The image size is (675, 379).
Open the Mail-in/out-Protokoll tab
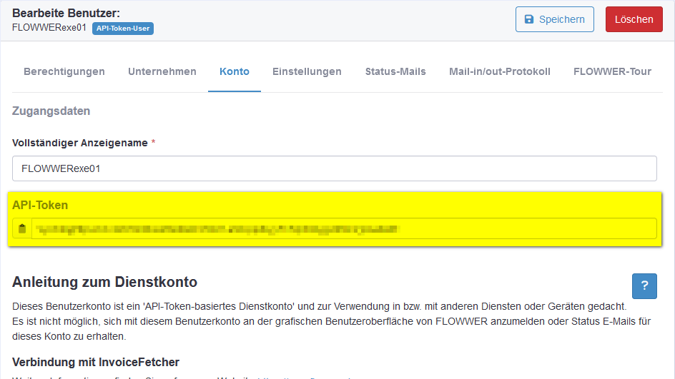pyautogui.click(x=499, y=71)
